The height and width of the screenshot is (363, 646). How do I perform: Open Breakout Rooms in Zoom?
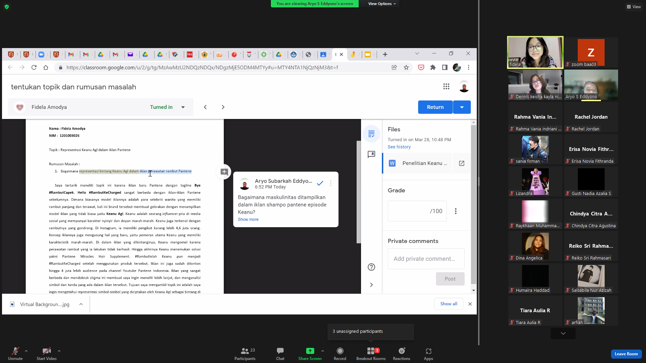point(371,354)
